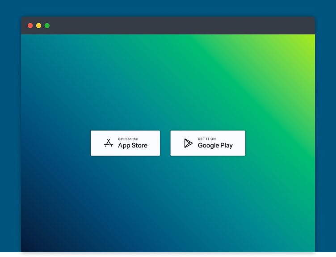
Task: Click the "Get it on the" caption
Action: 128,139
